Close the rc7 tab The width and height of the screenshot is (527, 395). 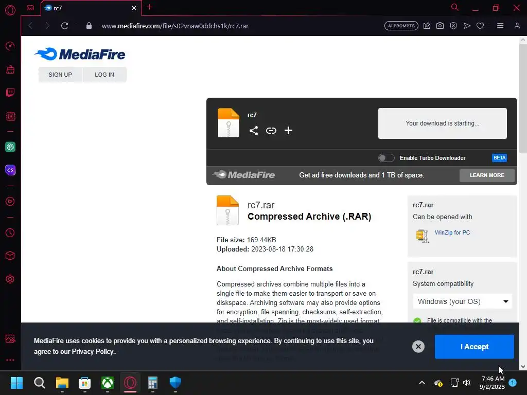134,8
